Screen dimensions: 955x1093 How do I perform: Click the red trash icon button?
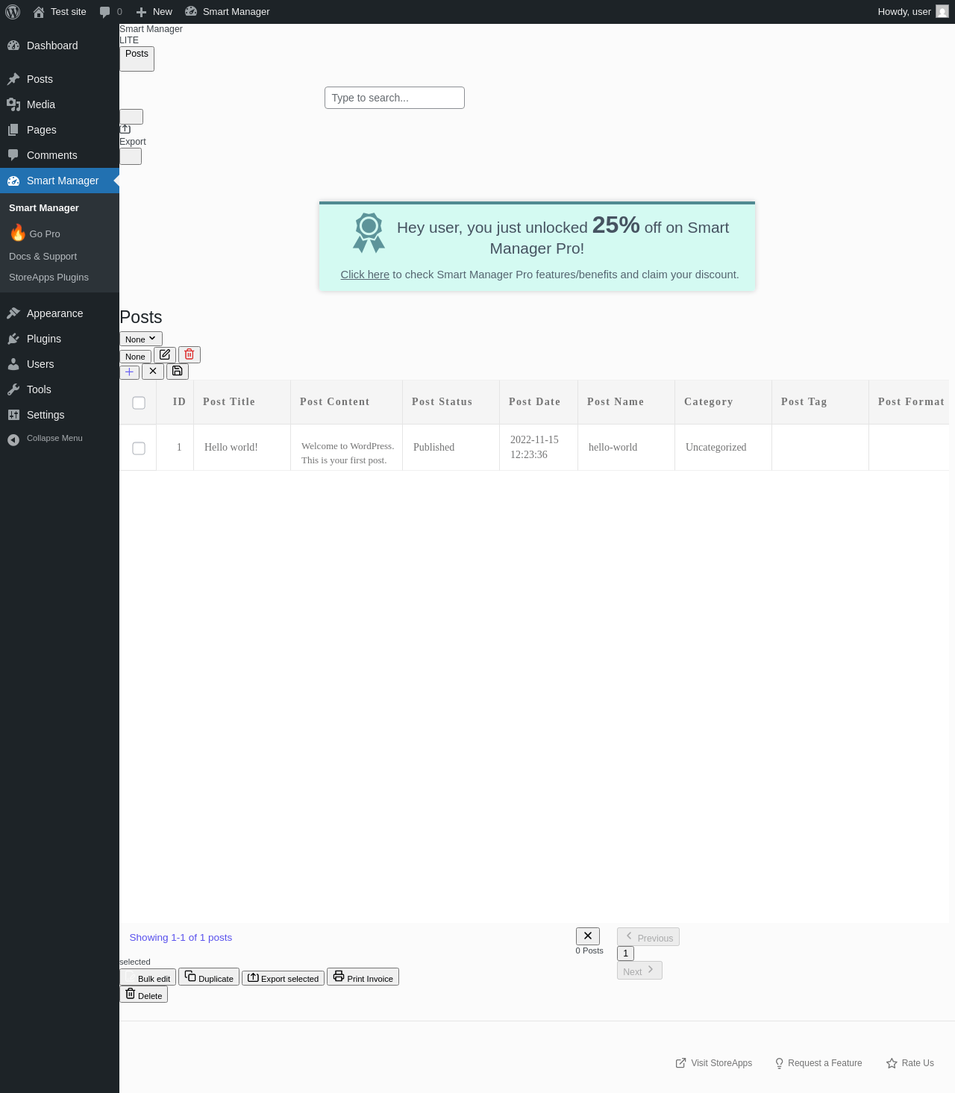(x=190, y=354)
